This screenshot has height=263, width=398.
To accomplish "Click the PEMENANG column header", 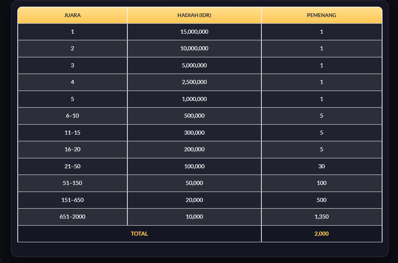I will 322,15.
